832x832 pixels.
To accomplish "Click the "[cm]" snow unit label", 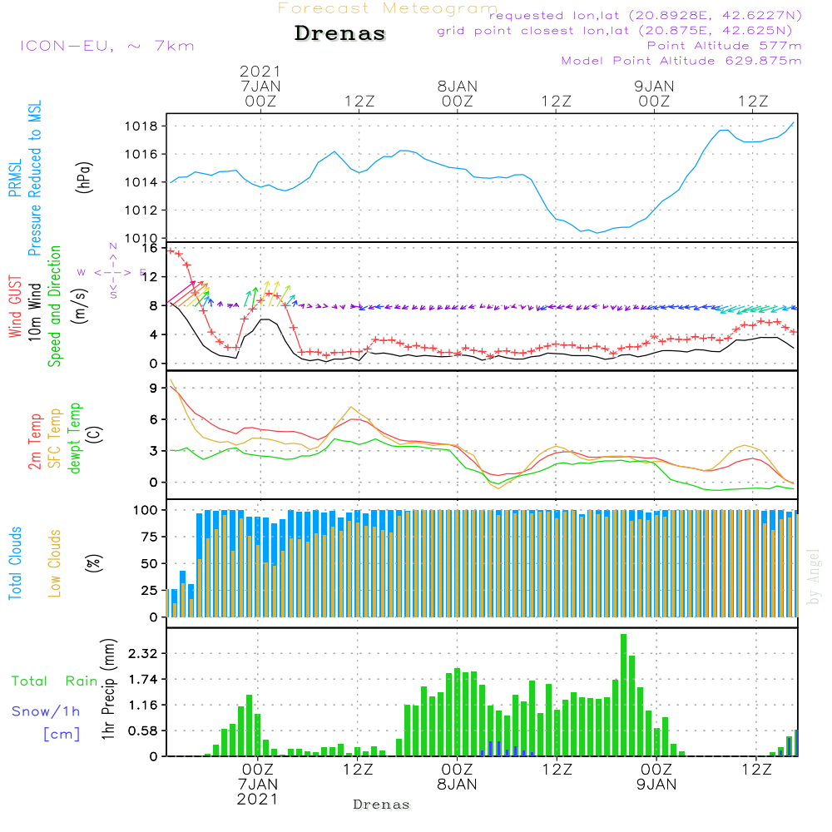I will (62, 735).
